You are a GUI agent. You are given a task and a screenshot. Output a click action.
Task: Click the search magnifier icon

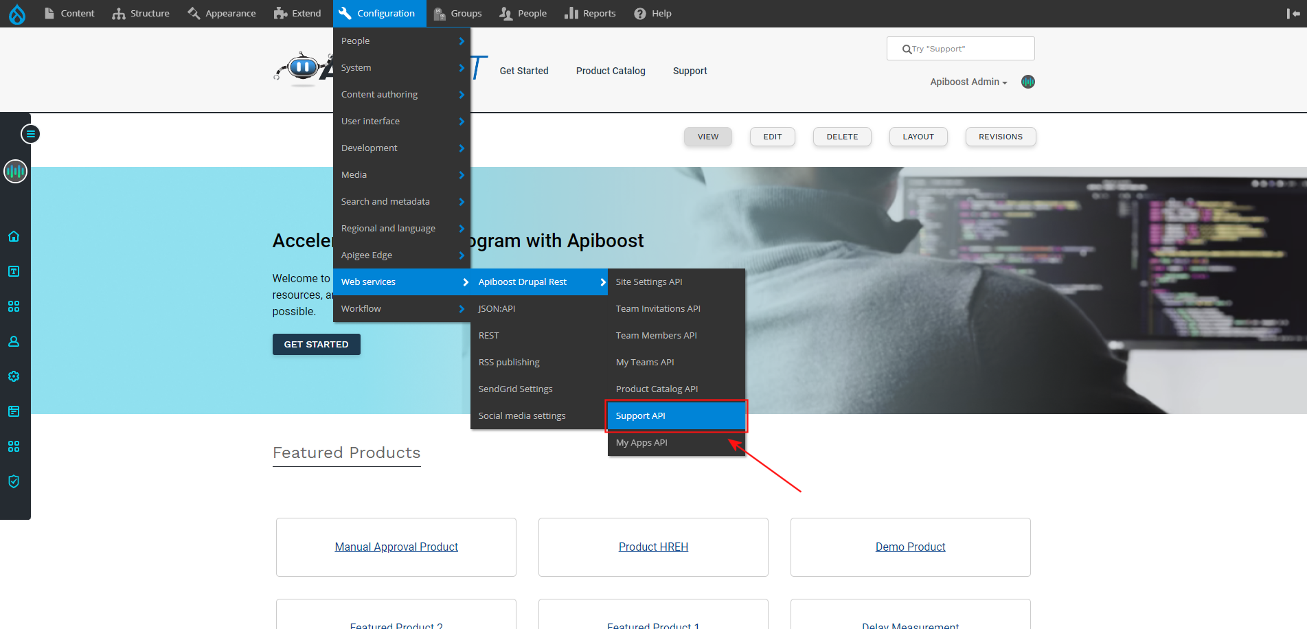(x=907, y=49)
